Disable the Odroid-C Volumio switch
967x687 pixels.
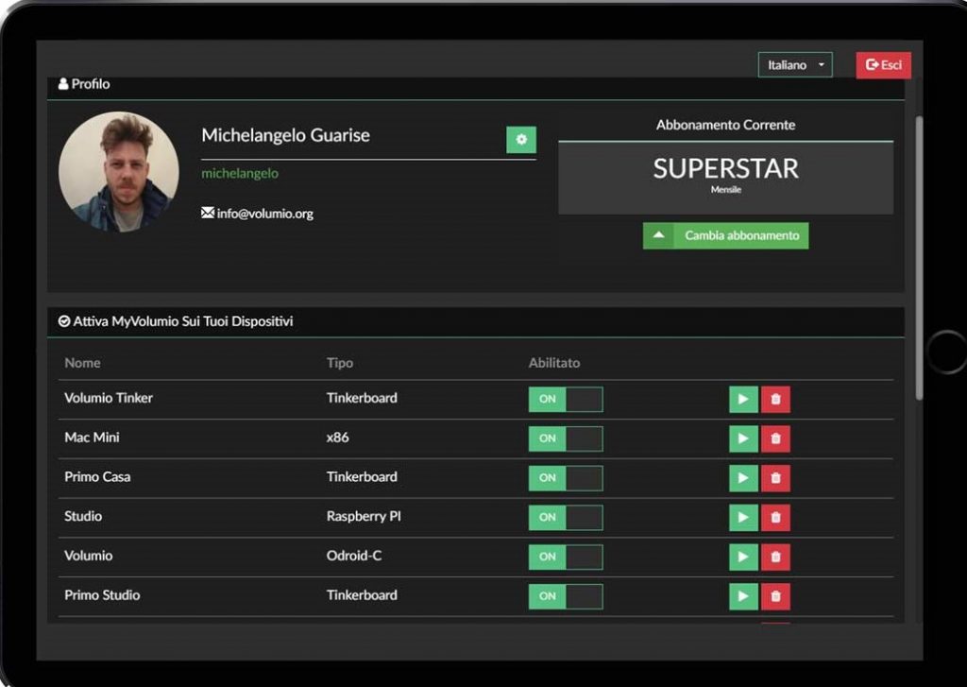(x=566, y=558)
